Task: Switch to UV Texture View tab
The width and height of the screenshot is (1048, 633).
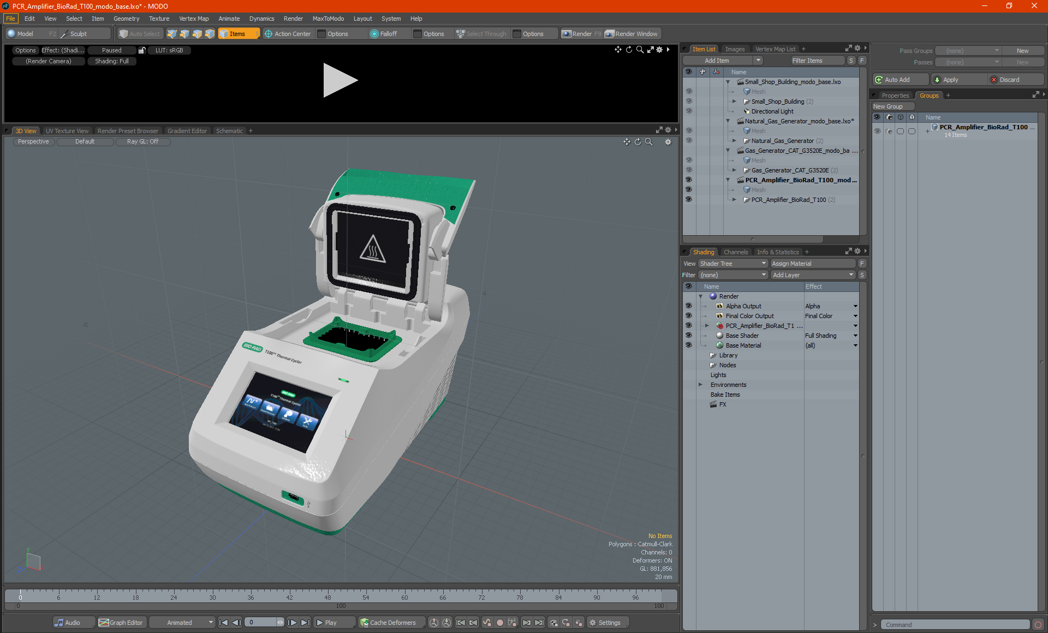Action: pos(67,131)
